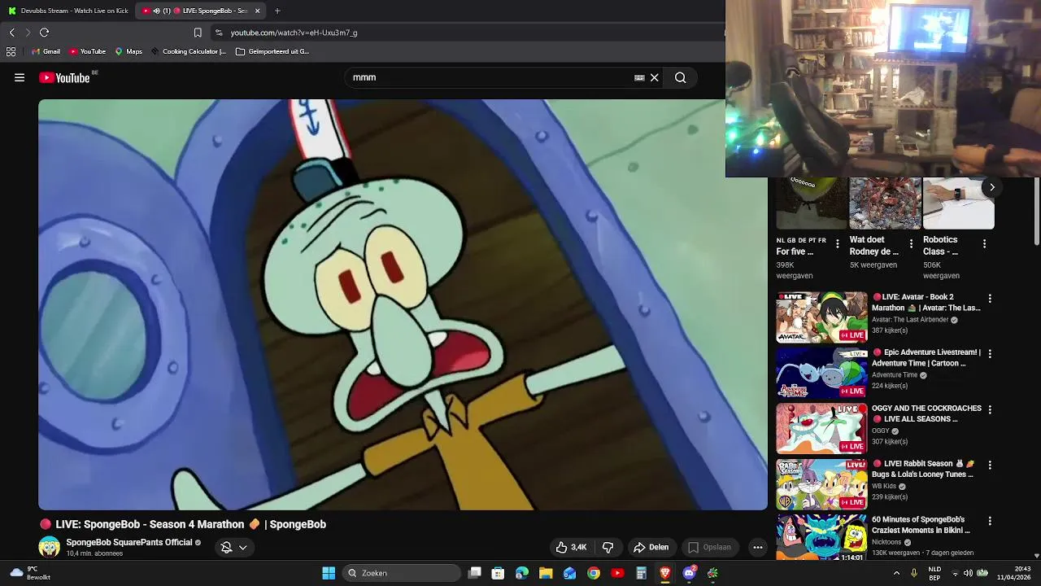The width and height of the screenshot is (1041, 586).
Task: Share the video using Delen
Action: coord(651,548)
